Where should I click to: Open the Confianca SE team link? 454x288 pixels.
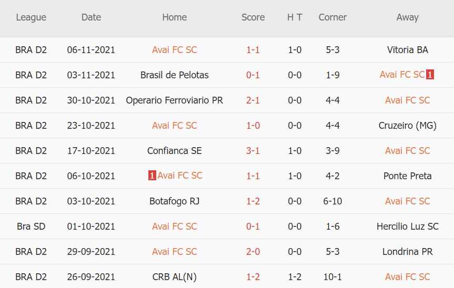174,151
